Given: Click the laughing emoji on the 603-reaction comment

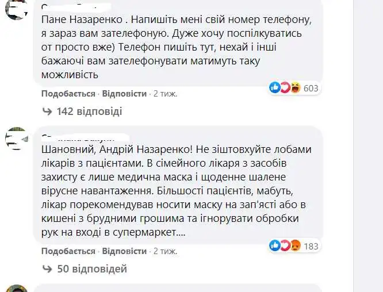Looking at the screenshot, I should click(x=295, y=88).
